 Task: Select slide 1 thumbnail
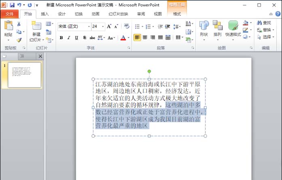[24, 75]
